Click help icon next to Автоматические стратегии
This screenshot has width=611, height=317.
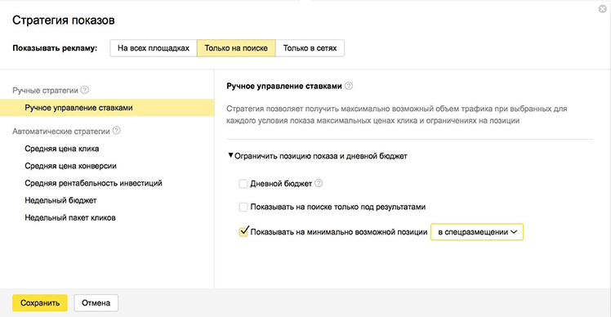pos(116,131)
